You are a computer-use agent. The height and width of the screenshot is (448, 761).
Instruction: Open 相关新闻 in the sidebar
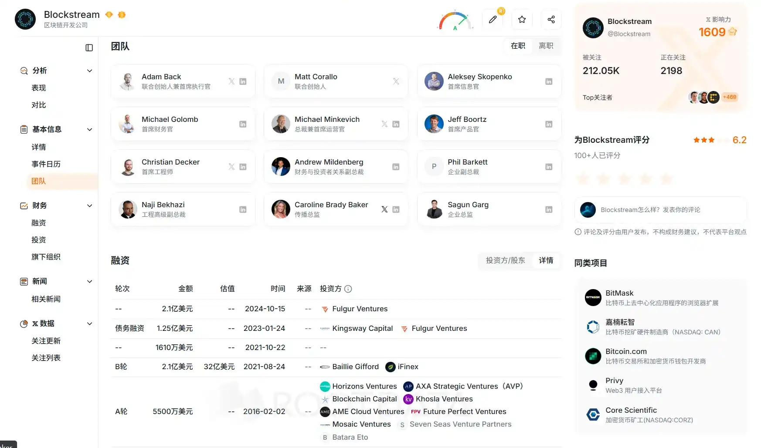coord(46,299)
